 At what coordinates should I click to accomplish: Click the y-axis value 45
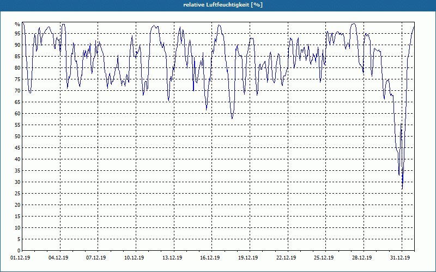tap(17, 148)
